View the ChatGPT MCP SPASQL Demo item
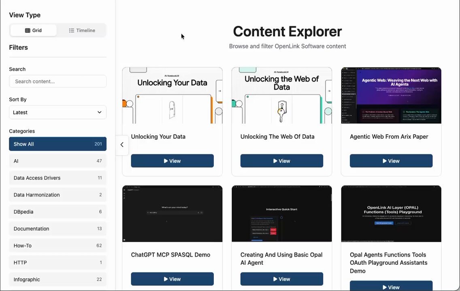The image size is (460, 291). click(x=172, y=279)
